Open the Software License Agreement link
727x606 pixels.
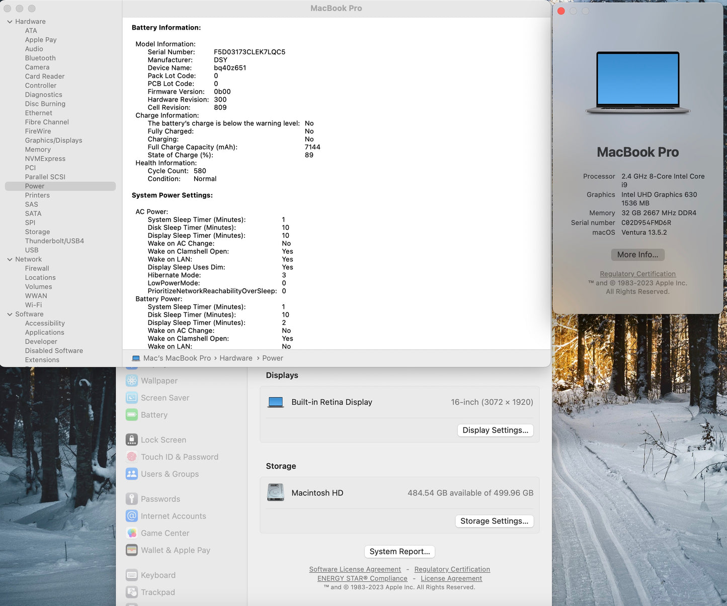355,569
